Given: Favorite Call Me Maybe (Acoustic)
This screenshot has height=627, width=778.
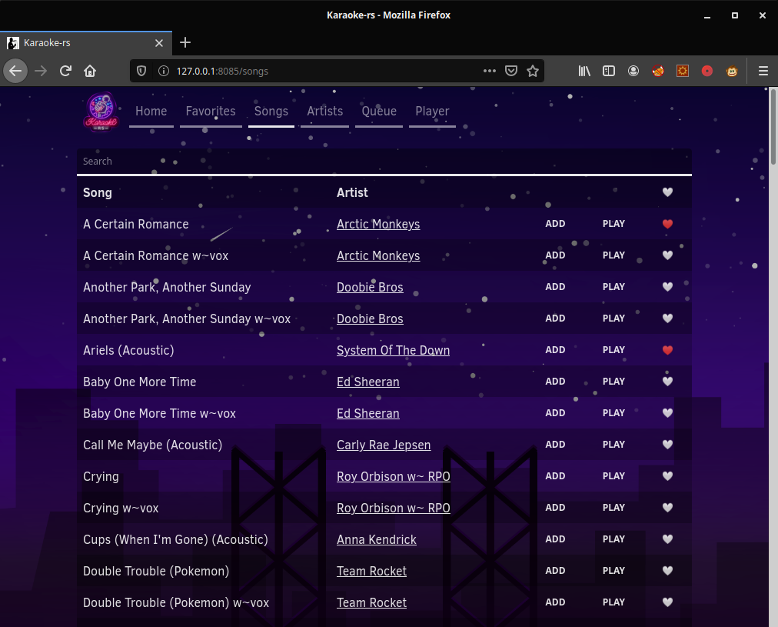Looking at the screenshot, I should click(667, 445).
